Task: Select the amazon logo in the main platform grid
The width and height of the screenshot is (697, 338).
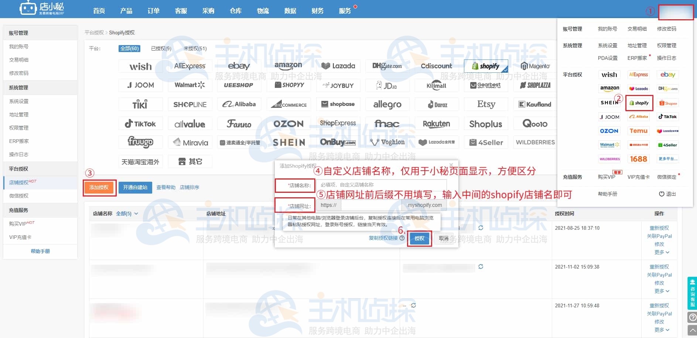Action: tap(288, 66)
